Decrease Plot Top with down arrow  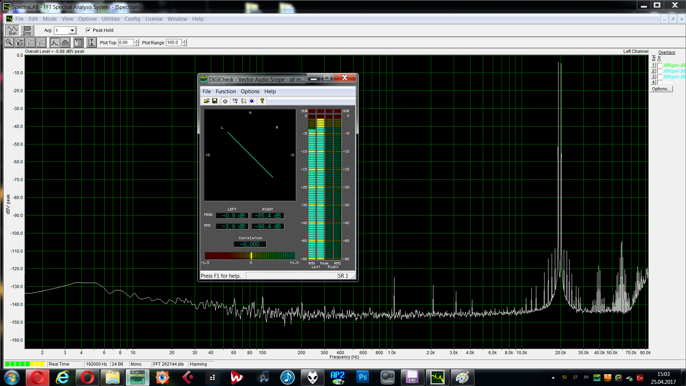(137, 44)
